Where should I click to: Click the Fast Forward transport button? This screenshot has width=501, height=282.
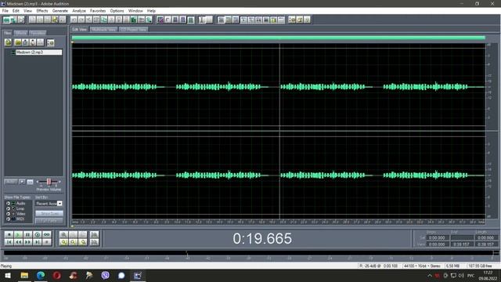[28, 242]
